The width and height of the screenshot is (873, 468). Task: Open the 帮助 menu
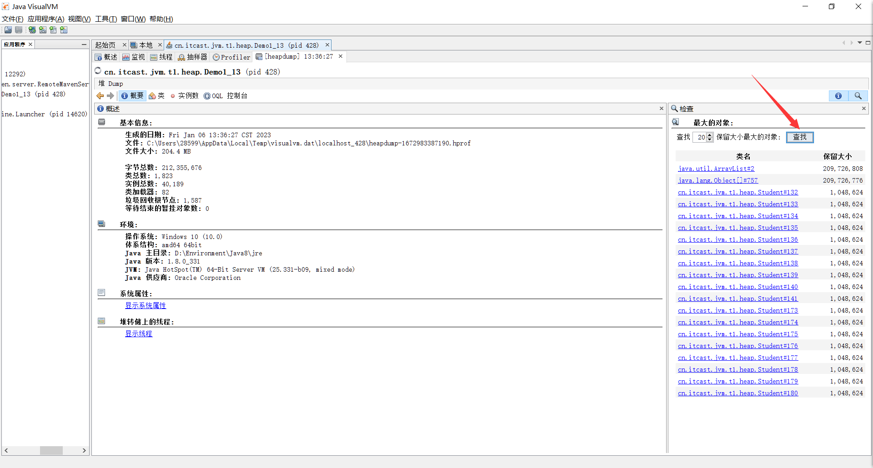(x=161, y=19)
